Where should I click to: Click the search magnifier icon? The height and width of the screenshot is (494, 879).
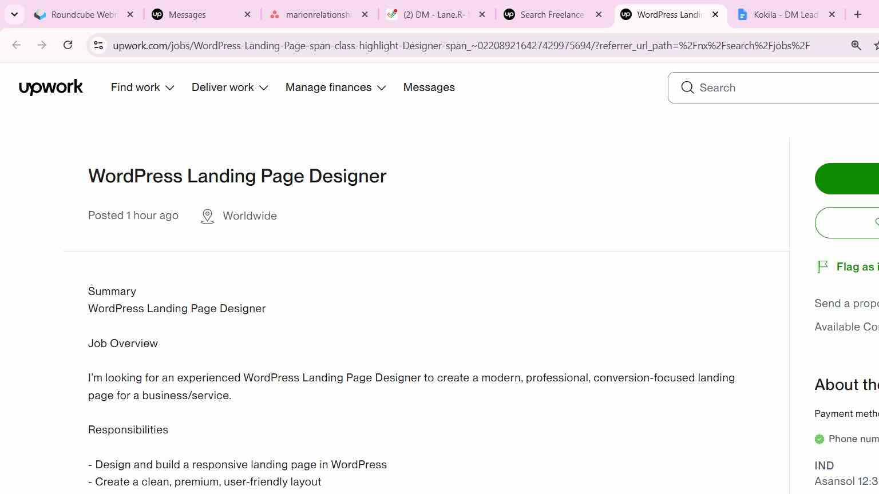[687, 87]
